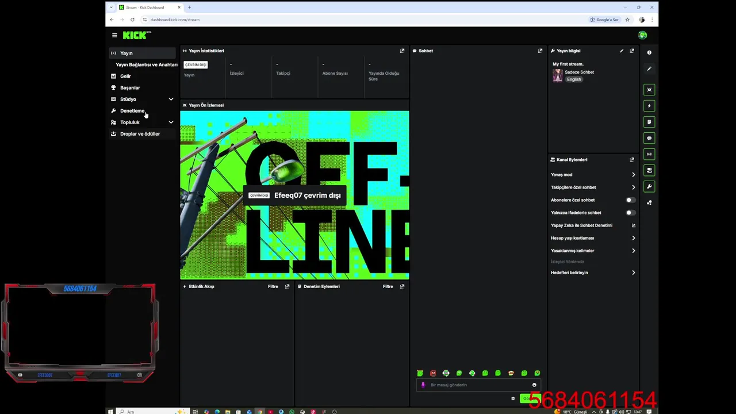This screenshot has width=736, height=414.
Task: Open the profile avatar menu
Action: pyautogui.click(x=642, y=35)
